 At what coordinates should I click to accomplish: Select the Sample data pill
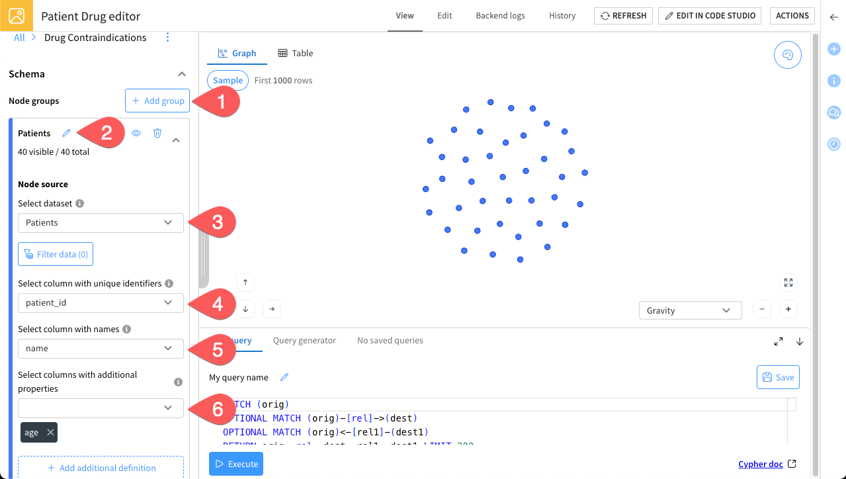pyautogui.click(x=228, y=79)
